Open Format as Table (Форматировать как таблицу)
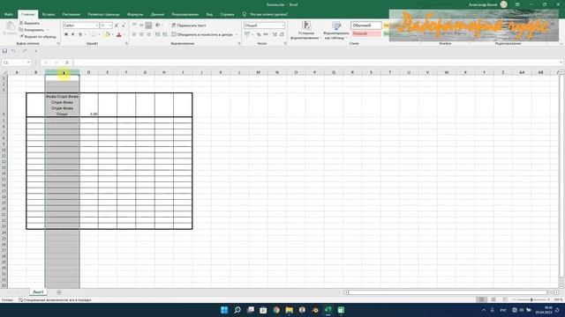The height and width of the screenshot is (317, 565). tap(336, 31)
